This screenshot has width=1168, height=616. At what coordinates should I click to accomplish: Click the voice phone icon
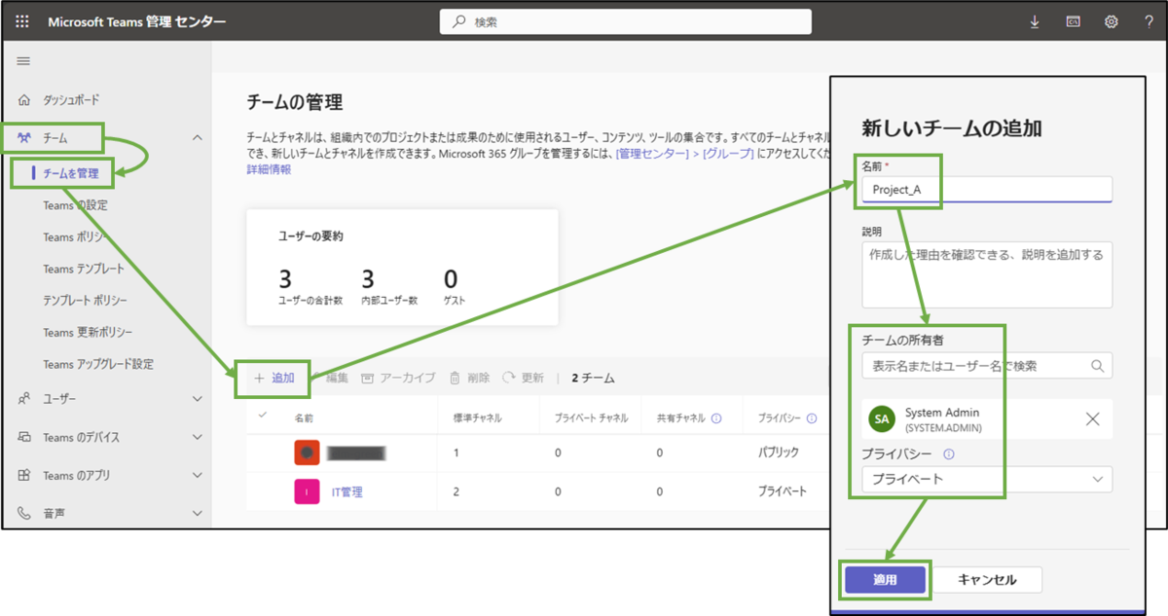tap(24, 513)
